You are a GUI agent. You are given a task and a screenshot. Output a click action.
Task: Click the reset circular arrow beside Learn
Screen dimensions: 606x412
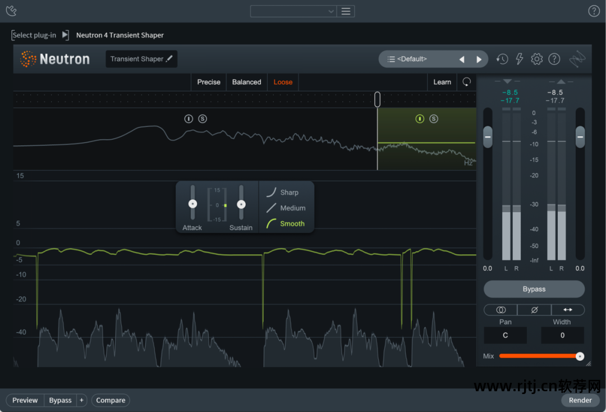pyautogui.click(x=467, y=82)
